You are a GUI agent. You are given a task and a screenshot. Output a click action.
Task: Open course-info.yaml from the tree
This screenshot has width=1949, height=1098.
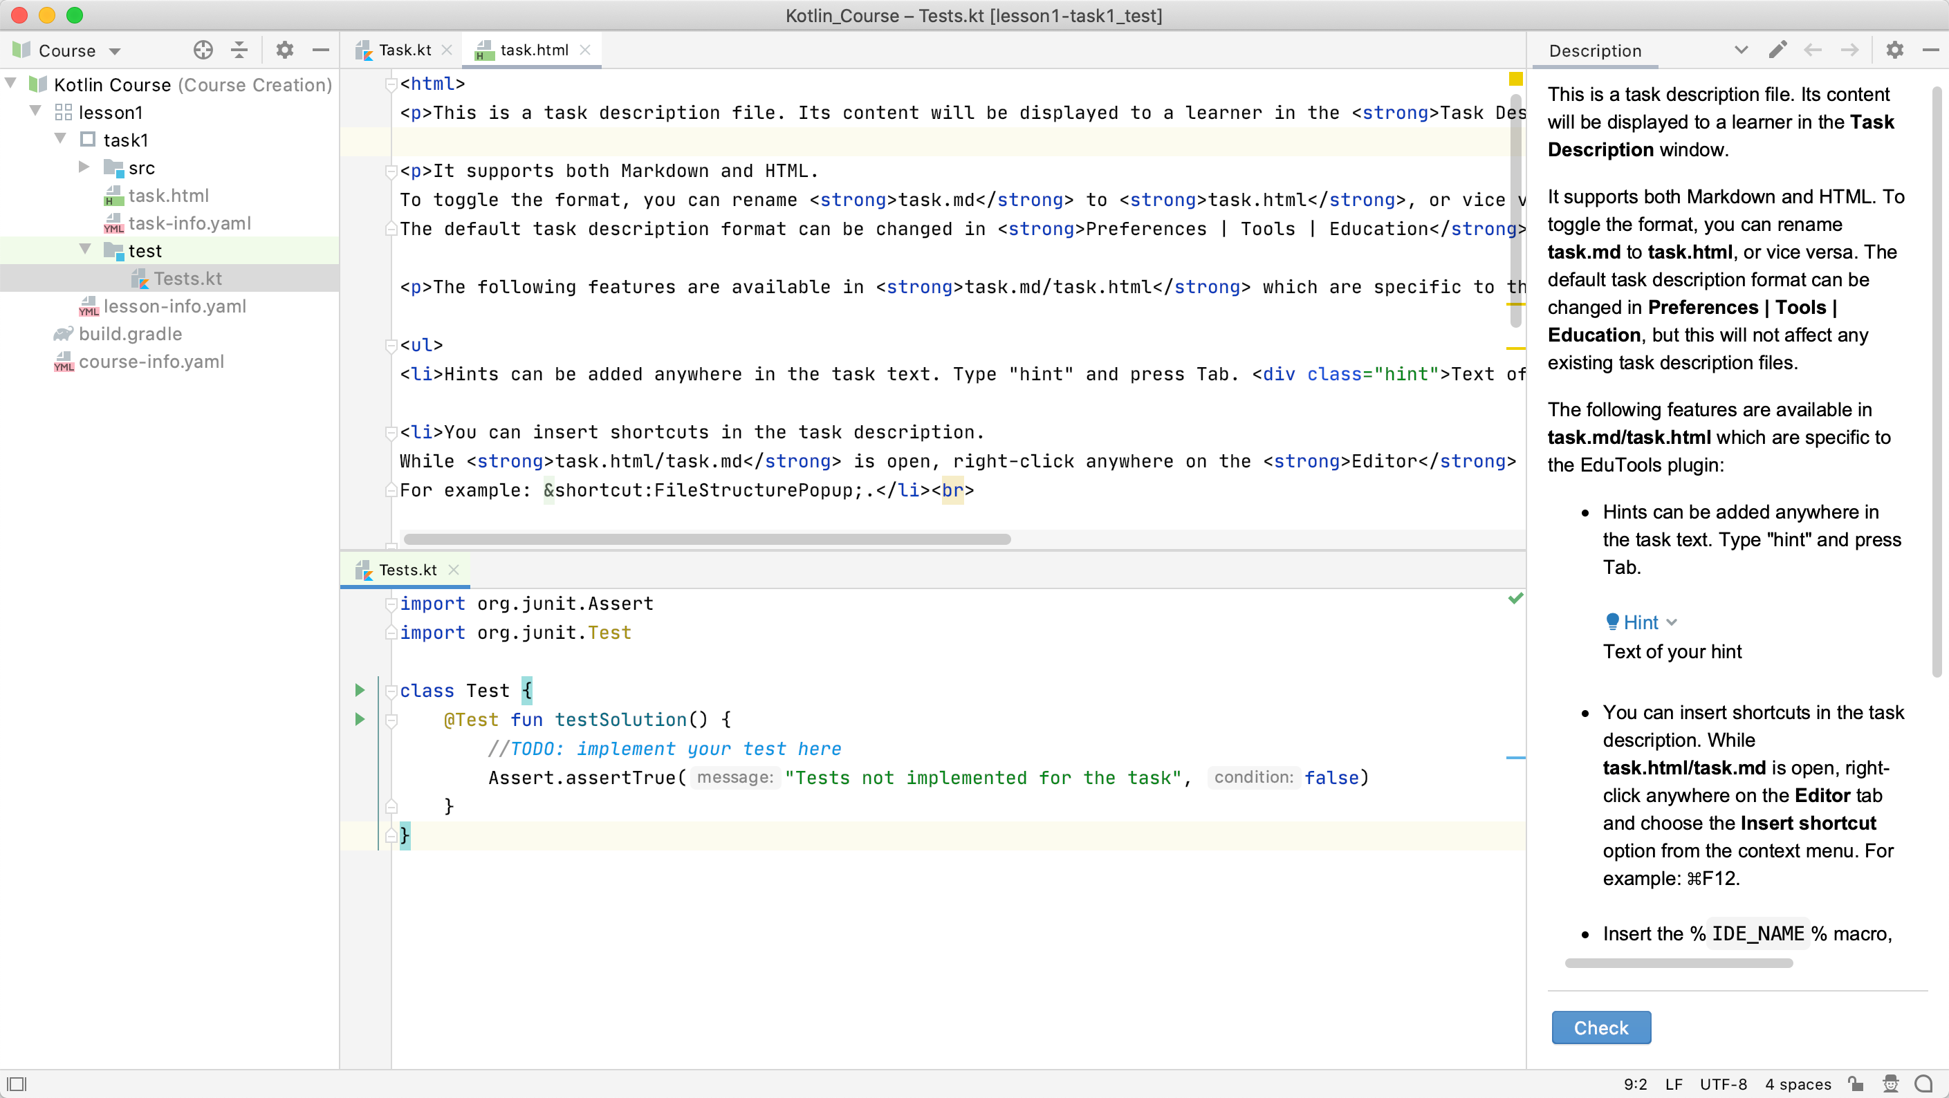(x=151, y=362)
